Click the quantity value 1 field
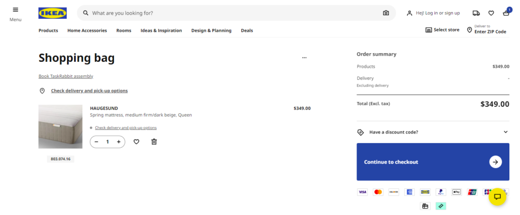Image resolution: width=520 pixels, height=215 pixels. pos(108,142)
